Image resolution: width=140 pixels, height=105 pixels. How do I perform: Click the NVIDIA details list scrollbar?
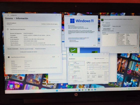click(x=137, y=39)
